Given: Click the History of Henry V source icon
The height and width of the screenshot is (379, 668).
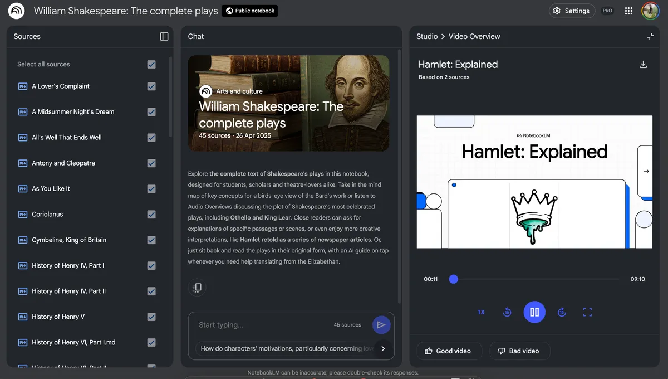Looking at the screenshot, I should pyautogui.click(x=23, y=317).
